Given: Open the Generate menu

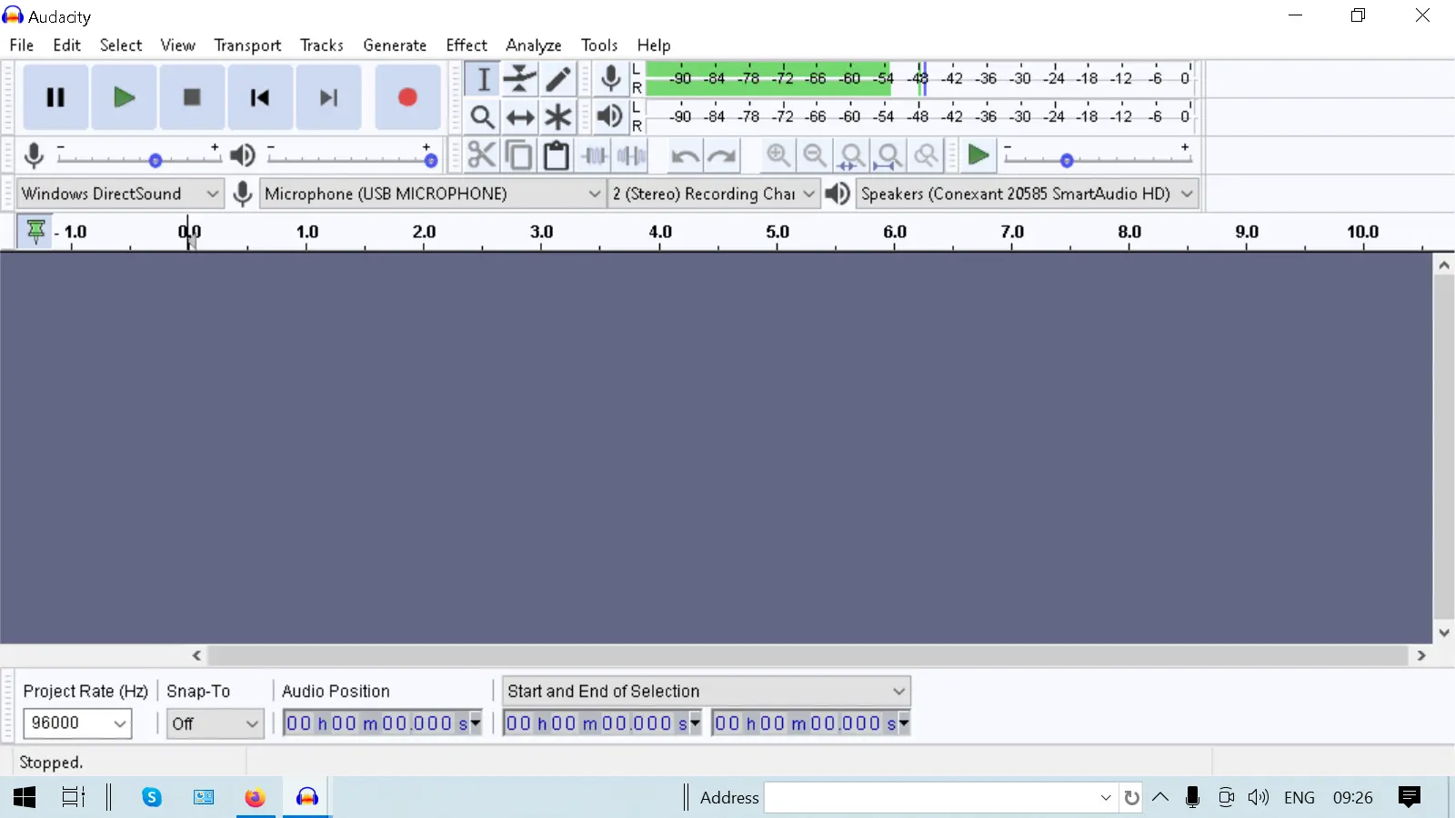Looking at the screenshot, I should pos(395,45).
